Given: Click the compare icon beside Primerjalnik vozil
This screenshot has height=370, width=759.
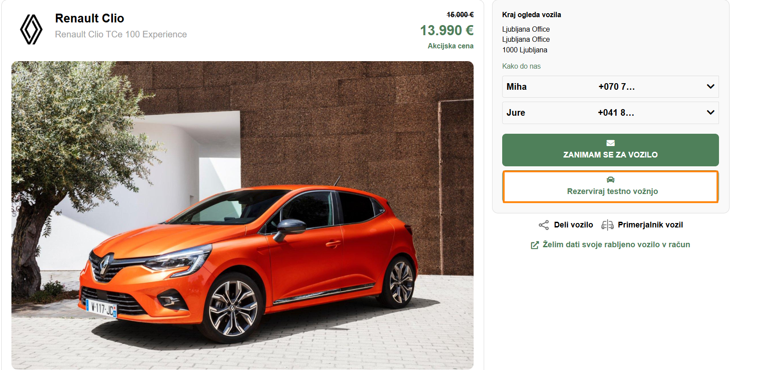Looking at the screenshot, I should (607, 225).
